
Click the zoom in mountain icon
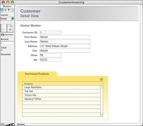(9, 124)
